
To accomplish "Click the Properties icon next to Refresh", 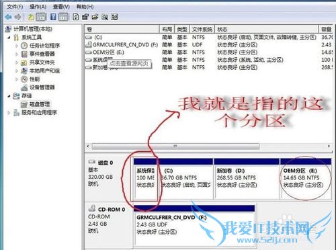I will click(x=85, y=17).
